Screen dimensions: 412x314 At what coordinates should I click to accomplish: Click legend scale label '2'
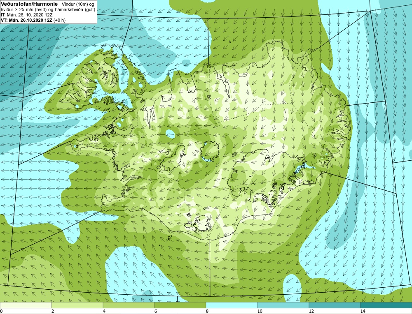(53, 311)
